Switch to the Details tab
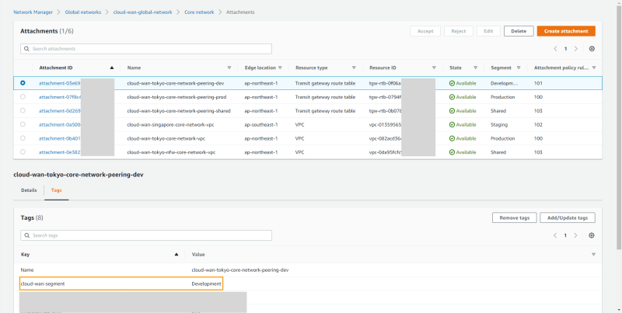622x313 pixels. point(29,190)
